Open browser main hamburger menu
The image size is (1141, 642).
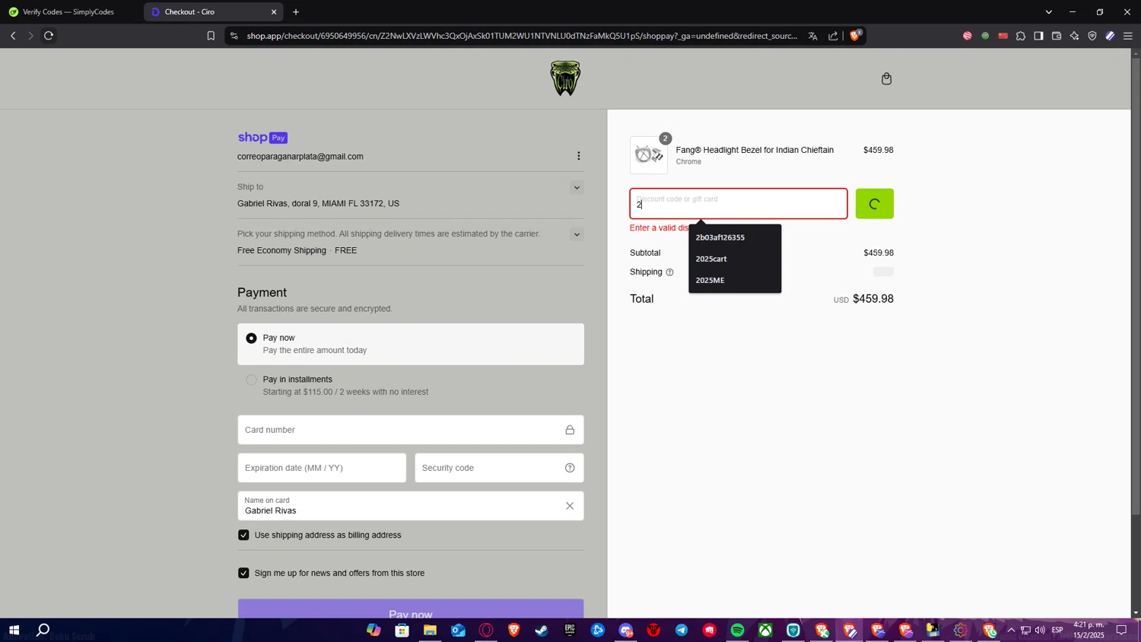coord(1128,36)
